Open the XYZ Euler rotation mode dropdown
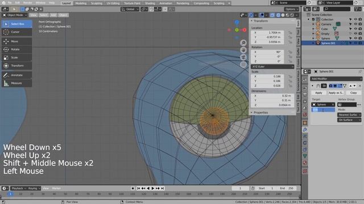The width and height of the screenshot is (364, 204). (272, 67)
